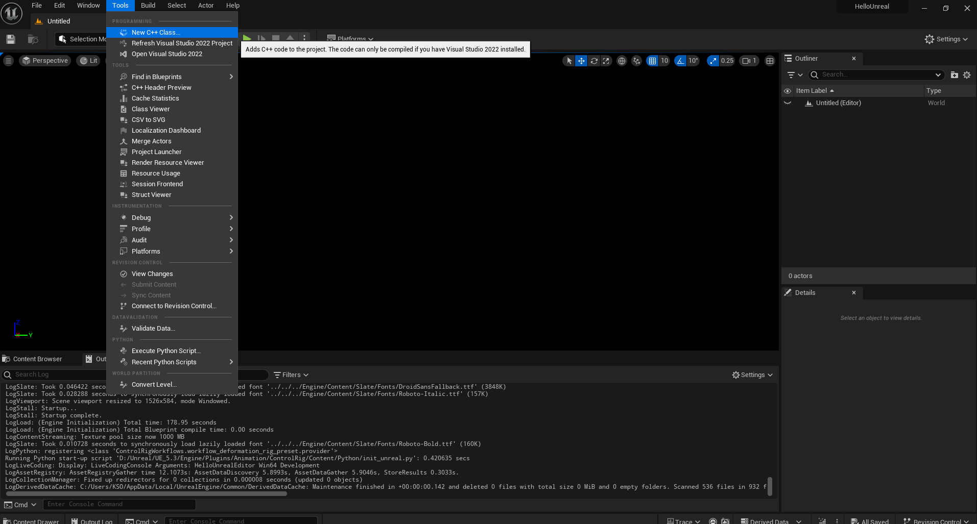This screenshot has width=977, height=524.
Task: Open surface snapping options icon
Action: tap(636, 61)
